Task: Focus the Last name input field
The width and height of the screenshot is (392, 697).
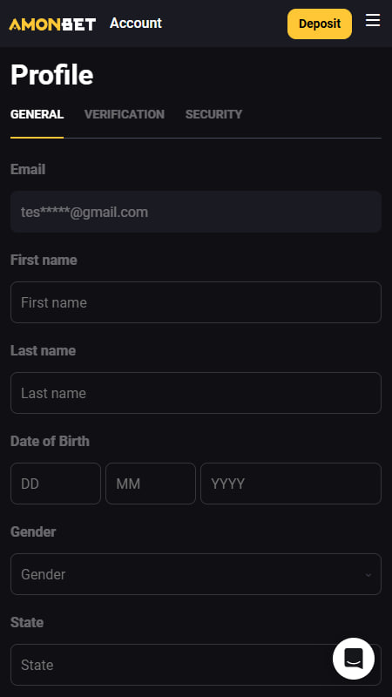Action: pyautogui.click(x=196, y=393)
